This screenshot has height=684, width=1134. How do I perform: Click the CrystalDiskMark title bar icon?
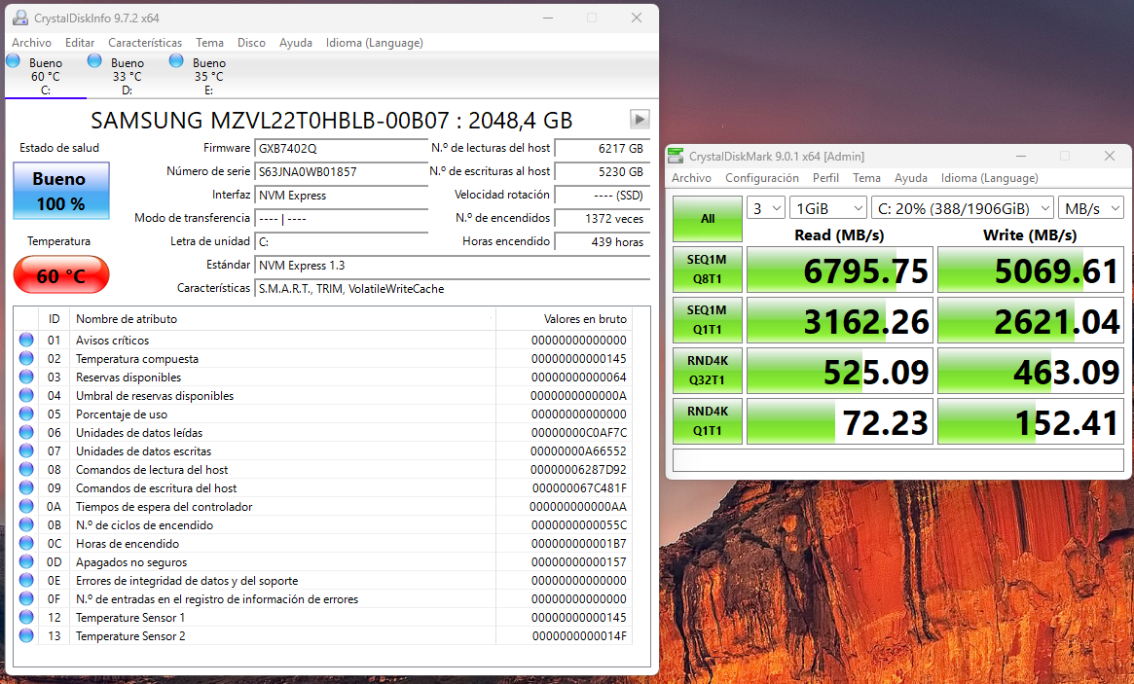676,156
